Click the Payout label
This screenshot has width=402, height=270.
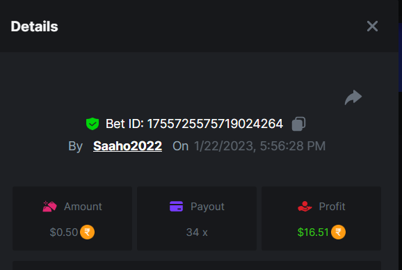207,207
